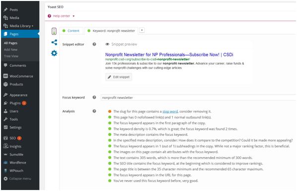Click the Collapse menu label

pyautogui.click(x=20, y=179)
